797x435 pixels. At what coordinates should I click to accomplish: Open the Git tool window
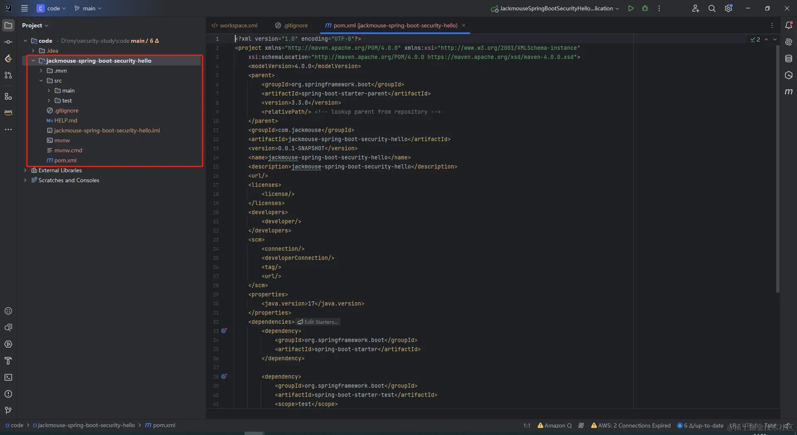click(x=8, y=411)
